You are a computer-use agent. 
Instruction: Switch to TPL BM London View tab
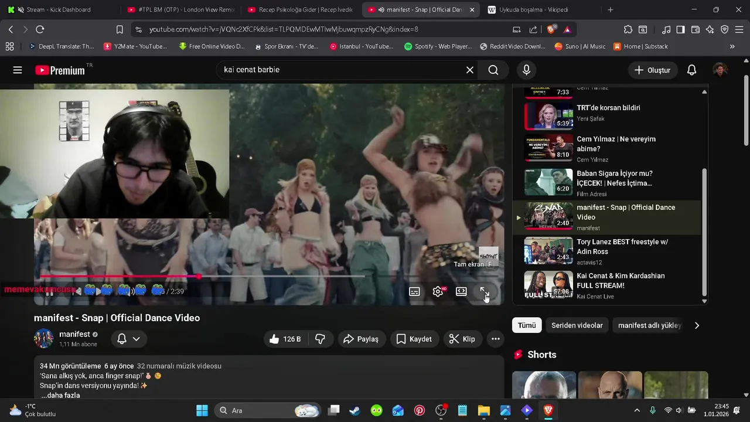point(179,9)
